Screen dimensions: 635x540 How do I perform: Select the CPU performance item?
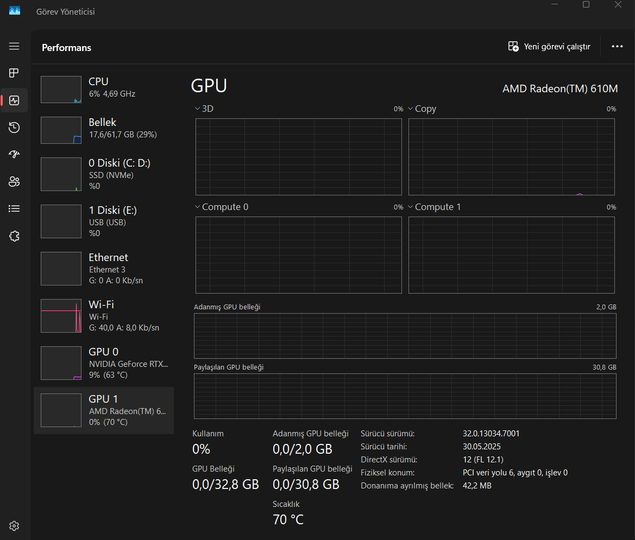point(104,90)
